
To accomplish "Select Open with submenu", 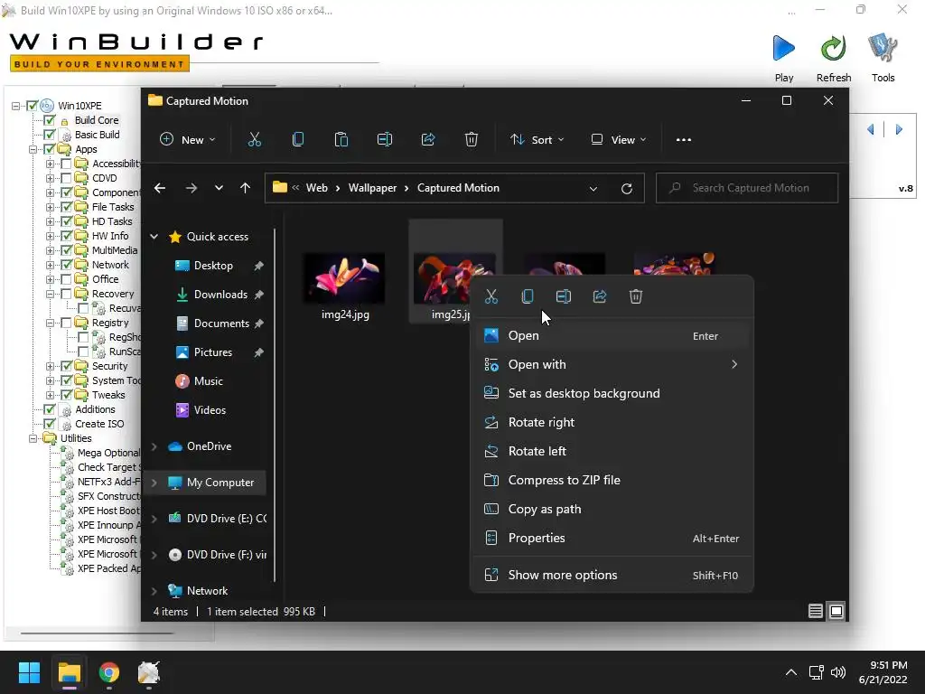I will (612, 365).
